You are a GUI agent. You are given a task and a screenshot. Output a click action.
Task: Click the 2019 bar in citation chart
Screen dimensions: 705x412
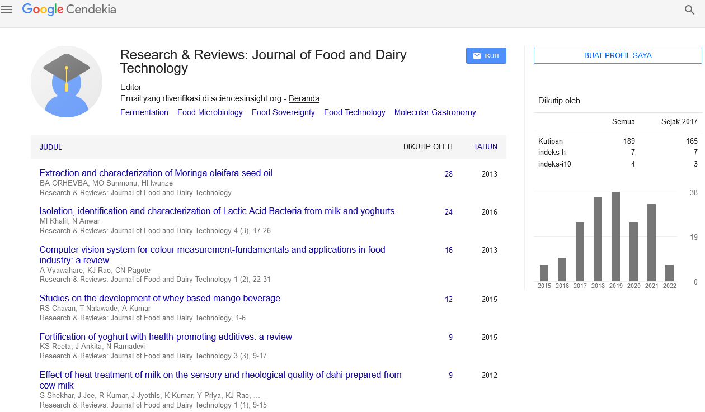click(615, 236)
